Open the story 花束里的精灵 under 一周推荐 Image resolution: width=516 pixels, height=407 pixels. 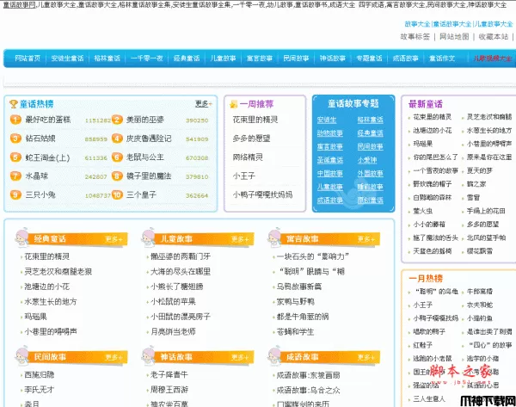(x=255, y=120)
